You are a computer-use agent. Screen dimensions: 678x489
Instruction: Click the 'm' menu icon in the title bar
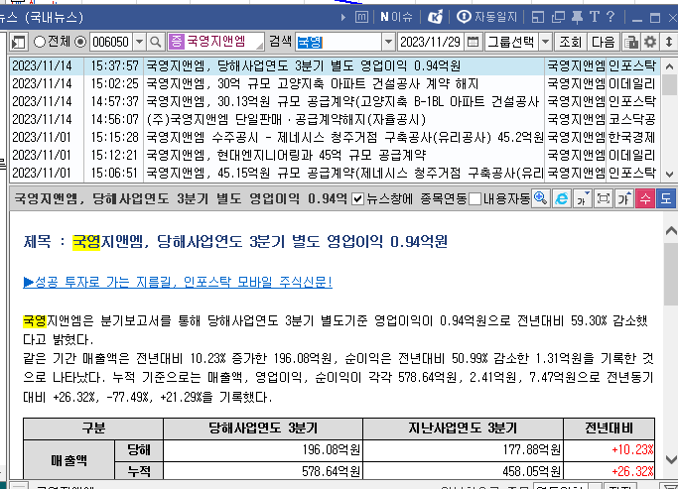coord(361,17)
